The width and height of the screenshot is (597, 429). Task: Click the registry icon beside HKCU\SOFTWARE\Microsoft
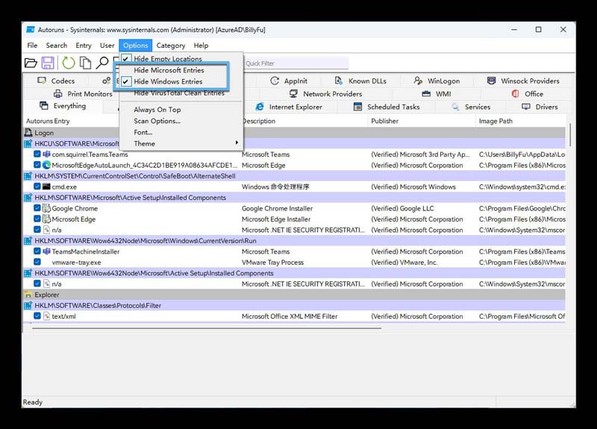pyautogui.click(x=28, y=143)
